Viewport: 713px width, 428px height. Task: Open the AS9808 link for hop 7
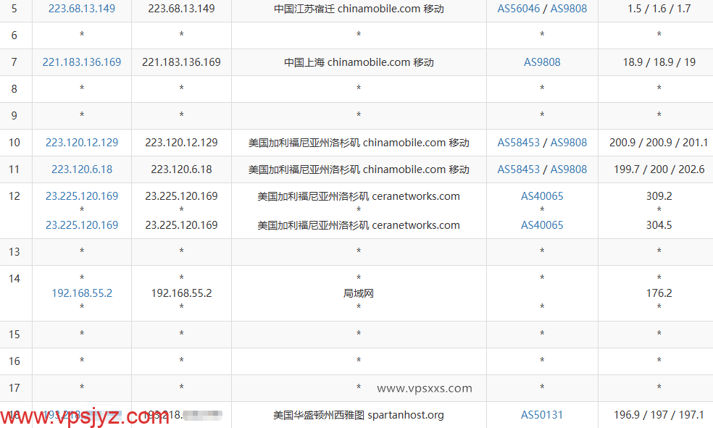tap(542, 62)
